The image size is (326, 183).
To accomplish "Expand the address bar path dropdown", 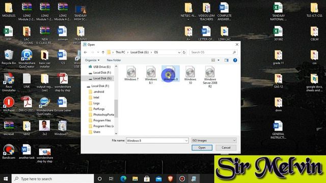I will 179,52.
